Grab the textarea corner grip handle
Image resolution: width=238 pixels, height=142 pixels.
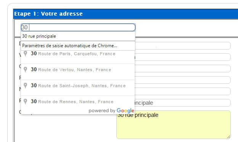click(228, 137)
